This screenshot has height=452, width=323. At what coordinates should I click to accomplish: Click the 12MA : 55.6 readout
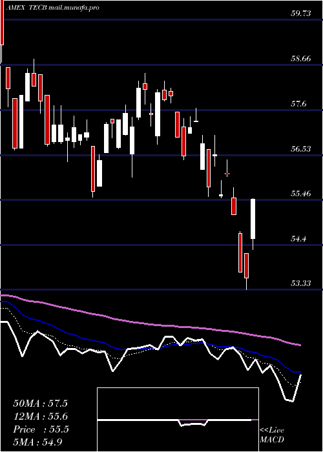coord(40,416)
